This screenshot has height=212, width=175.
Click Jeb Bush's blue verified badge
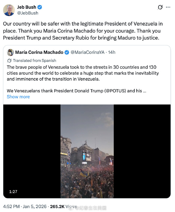point(40,7)
